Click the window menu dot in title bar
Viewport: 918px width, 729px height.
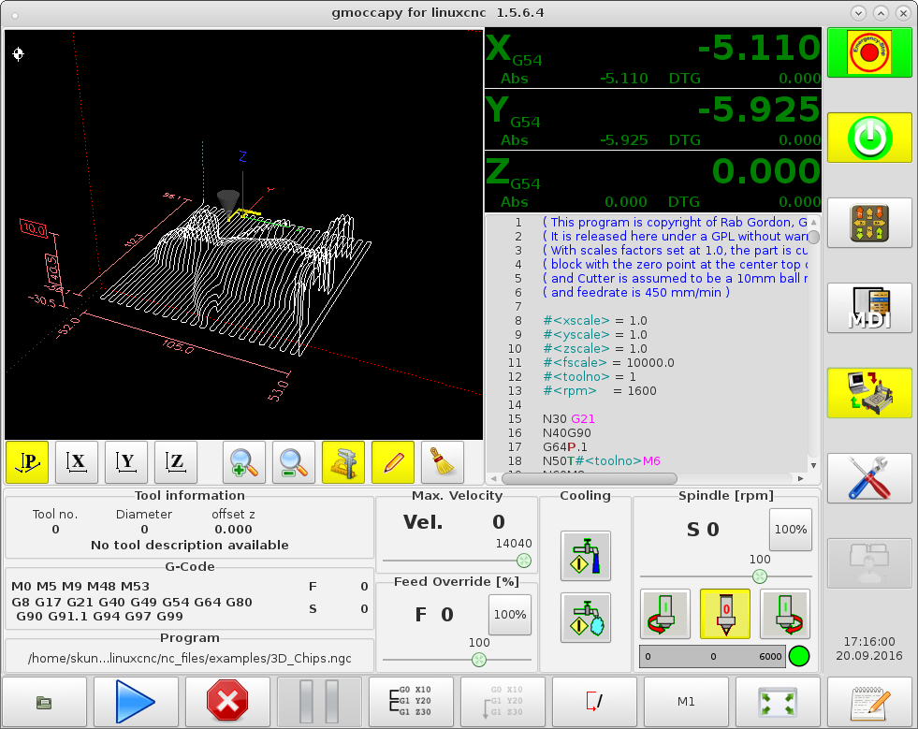click(x=15, y=15)
